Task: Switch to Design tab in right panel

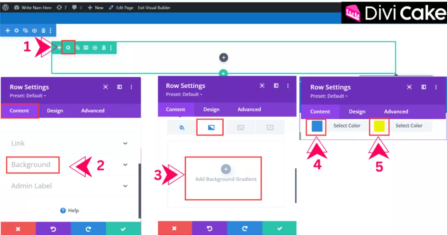Action: pyautogui.click(x=357, y=111)
